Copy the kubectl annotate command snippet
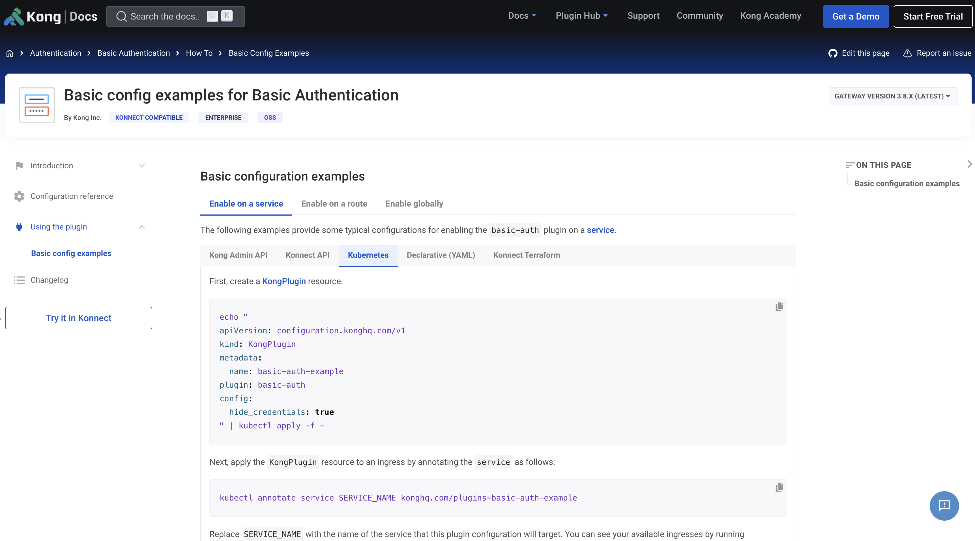Viewport: 975px width, 541px height. point(779,488)
